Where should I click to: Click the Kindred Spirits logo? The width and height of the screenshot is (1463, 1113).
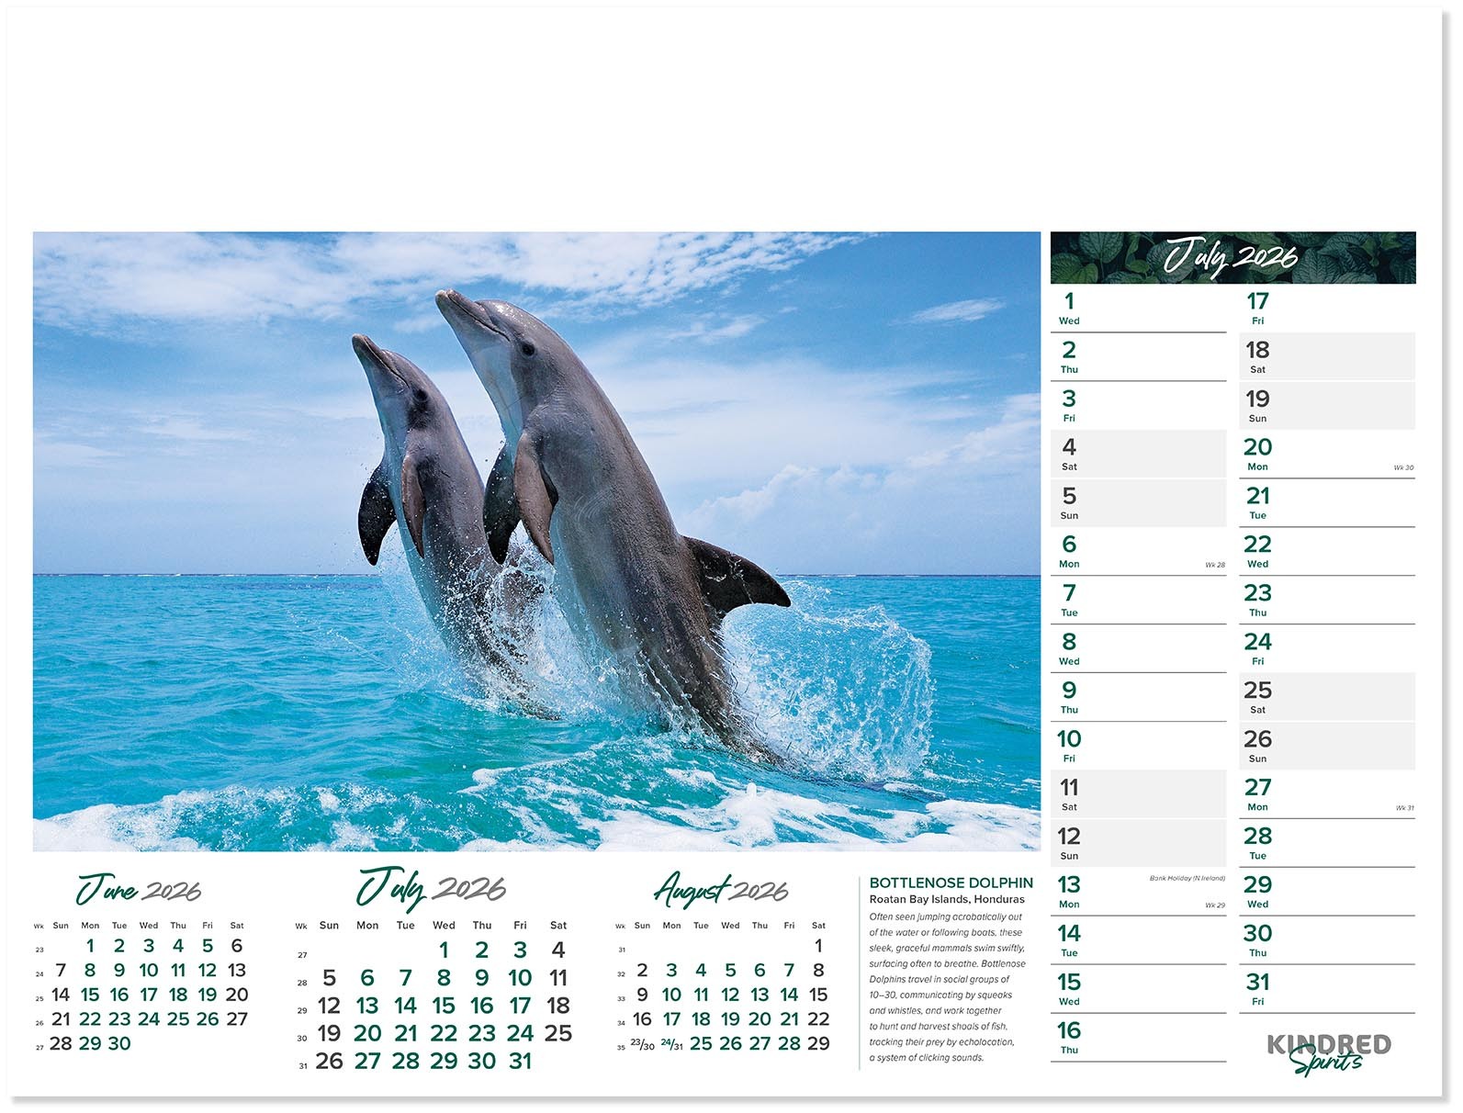coord(1327,1052)
